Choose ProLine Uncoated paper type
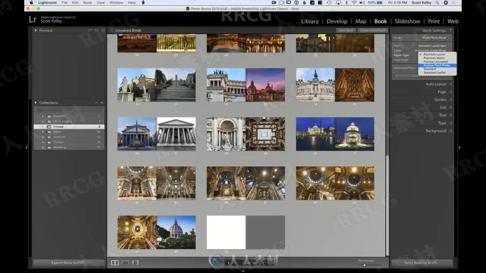 [437, 62]
